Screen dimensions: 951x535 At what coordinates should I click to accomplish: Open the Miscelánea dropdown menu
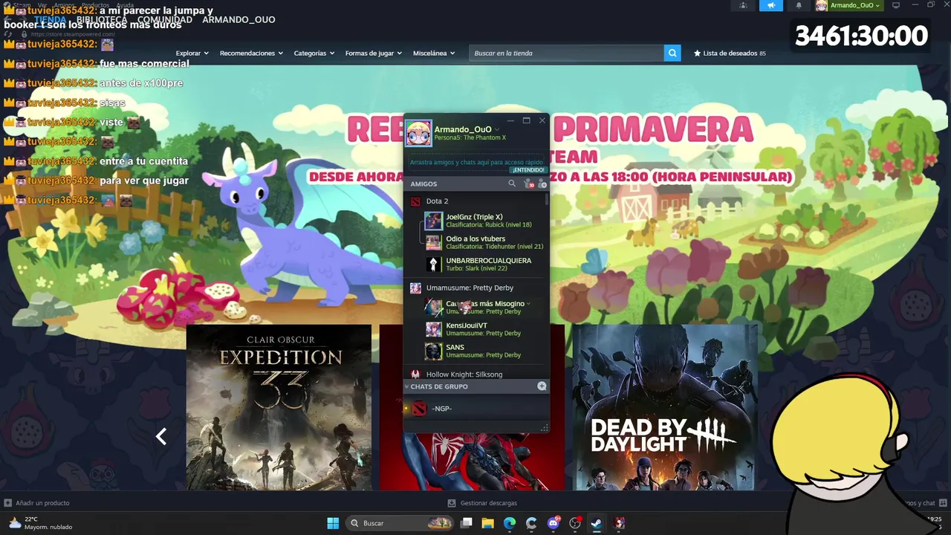(x=434, y=53)
